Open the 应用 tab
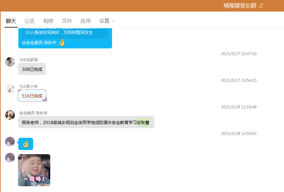 coord(86,21)
